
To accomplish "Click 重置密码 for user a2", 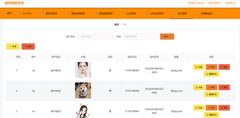I will point(211,94).
